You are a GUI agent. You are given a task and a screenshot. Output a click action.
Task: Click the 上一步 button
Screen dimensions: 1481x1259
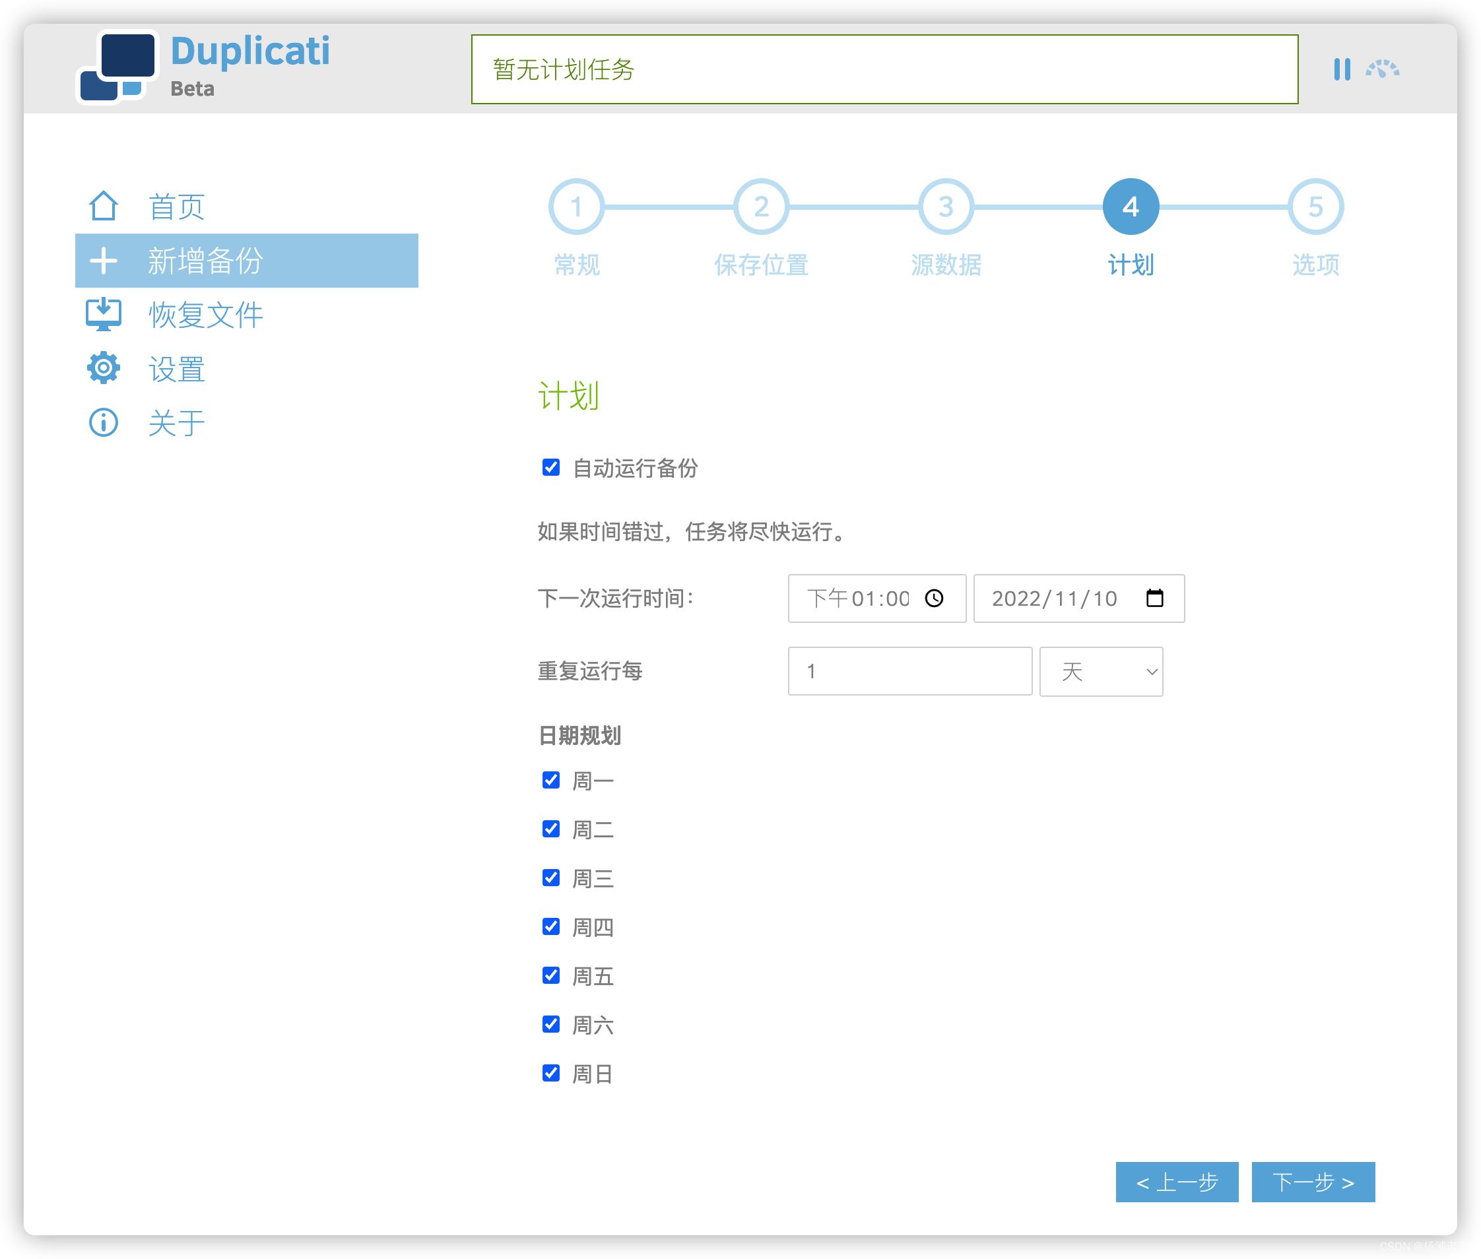click(1177, 1182)
